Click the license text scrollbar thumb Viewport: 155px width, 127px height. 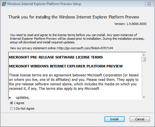pyautogui.click(x=144, y=60)
